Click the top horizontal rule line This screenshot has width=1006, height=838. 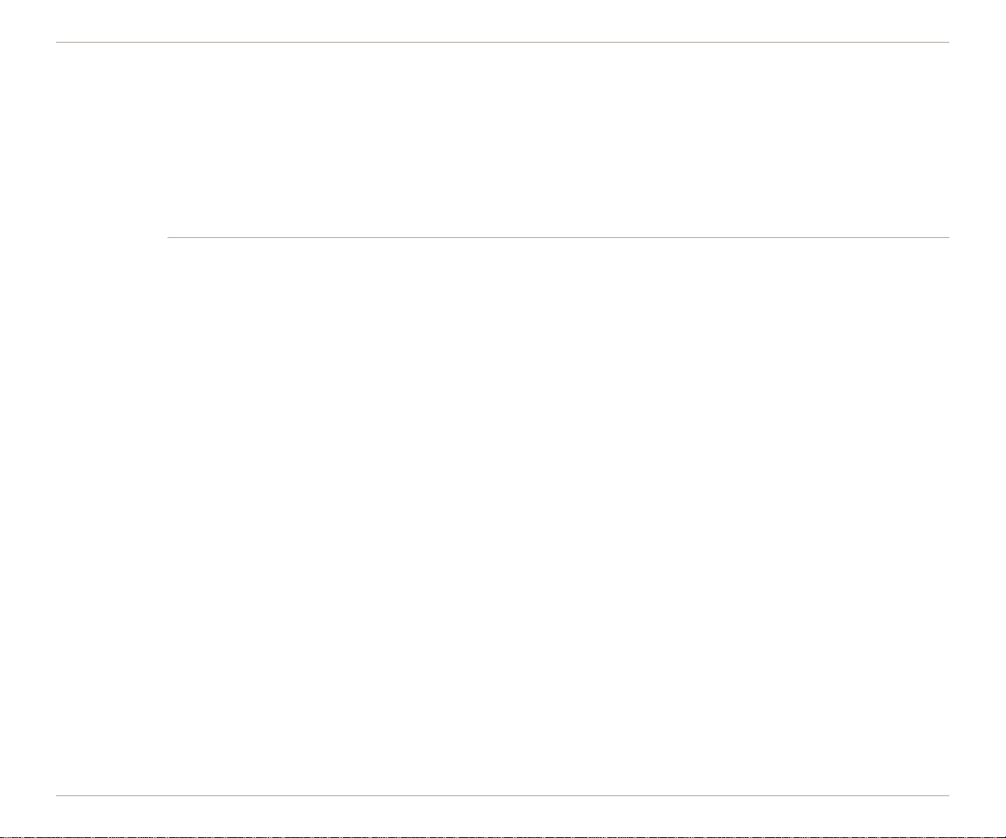[x=503, y=42]
